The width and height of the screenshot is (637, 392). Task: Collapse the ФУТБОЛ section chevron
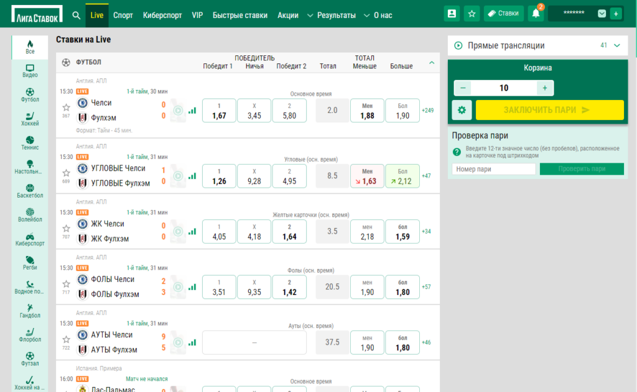tap(432, 63)
